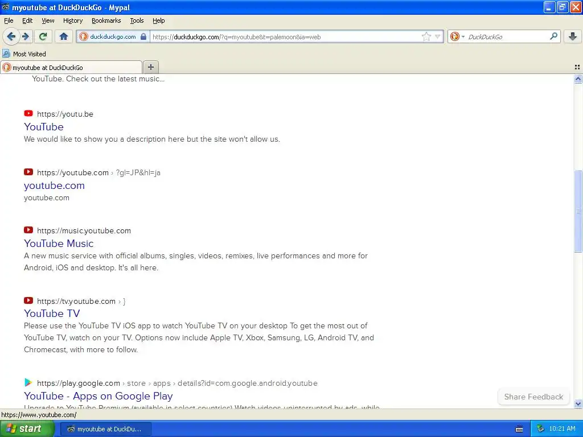The width and height of the screenshot is (583, 437).
Task: Click the https://tv.youtube.com URL text
Action: click(76, 302)
